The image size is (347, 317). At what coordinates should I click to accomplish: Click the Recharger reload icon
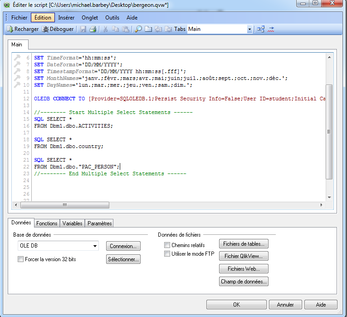10,29
